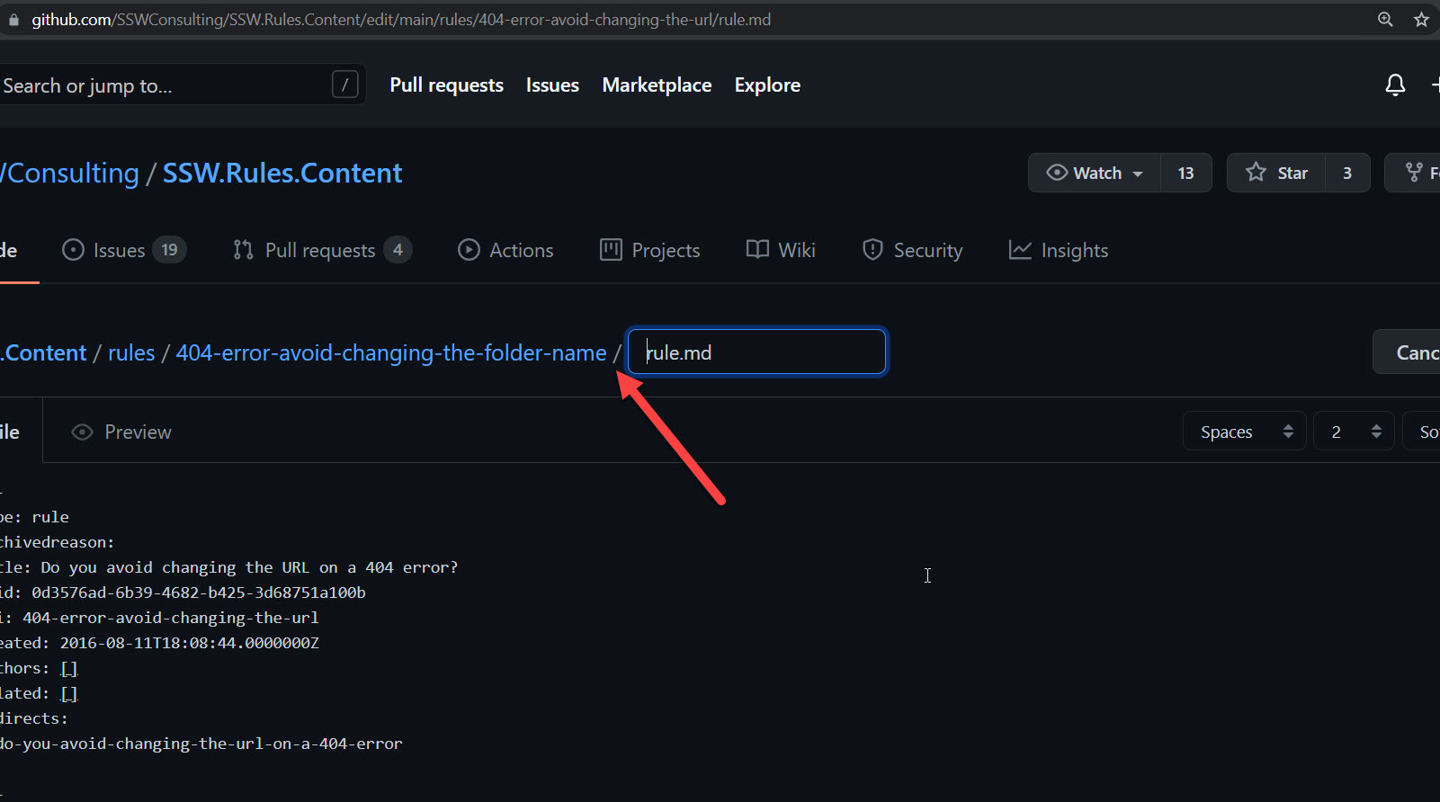
Task: Click the browser zoom magnifier icon
Action: click(1385, 19)
